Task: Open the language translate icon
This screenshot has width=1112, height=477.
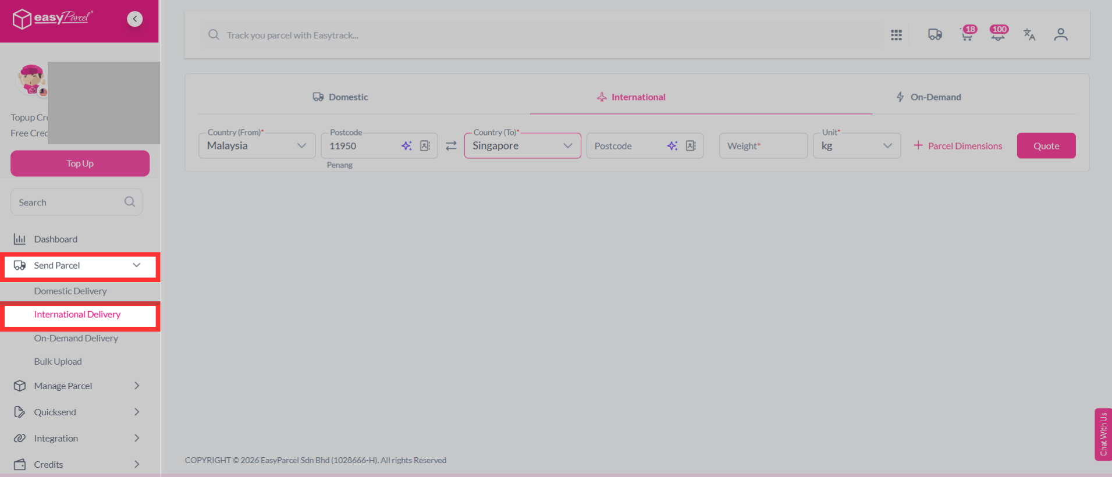Action: tap(1029, 35)
